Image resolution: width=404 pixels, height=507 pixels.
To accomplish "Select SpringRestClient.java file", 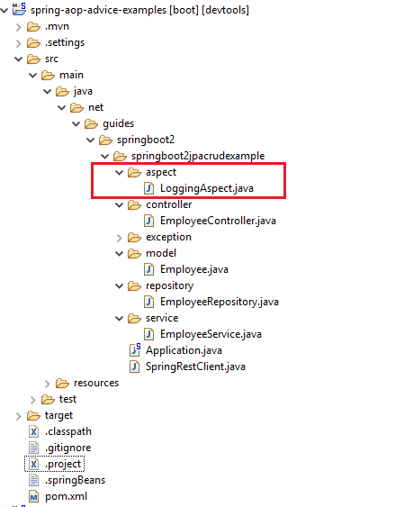I will click(x=195, y=367).
